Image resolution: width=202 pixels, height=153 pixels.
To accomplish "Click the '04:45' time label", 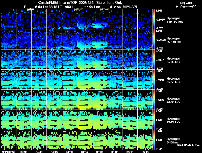I will (54, 152).
